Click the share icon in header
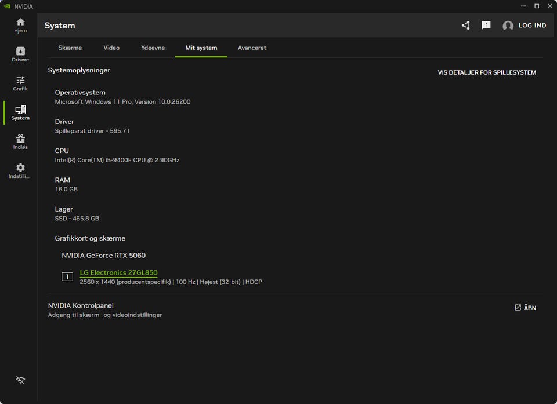557x404 pixels. point(466,26)
